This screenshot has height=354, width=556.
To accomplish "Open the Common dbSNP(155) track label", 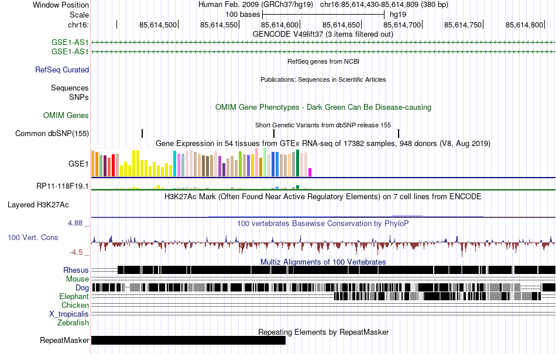I will pos(52,133).
